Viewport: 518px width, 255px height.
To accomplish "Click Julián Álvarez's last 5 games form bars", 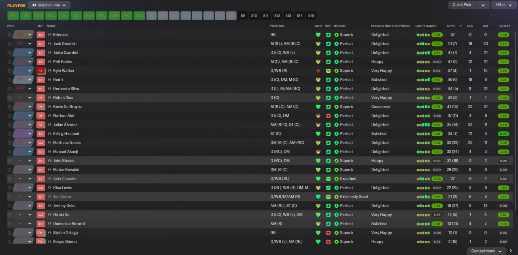I will point(423,125).
